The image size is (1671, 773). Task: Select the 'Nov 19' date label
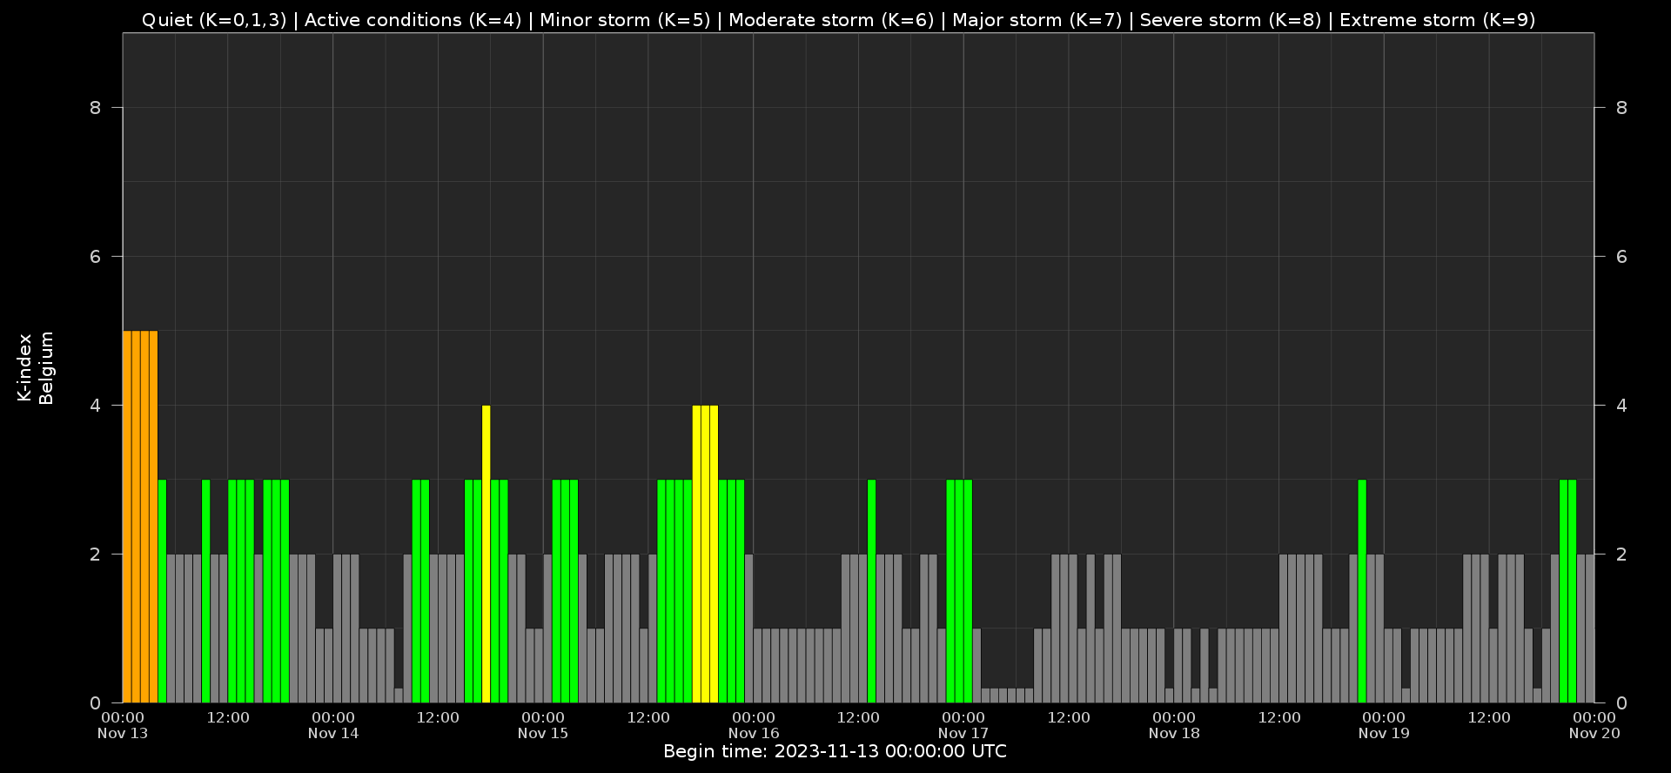[1384, 733]
